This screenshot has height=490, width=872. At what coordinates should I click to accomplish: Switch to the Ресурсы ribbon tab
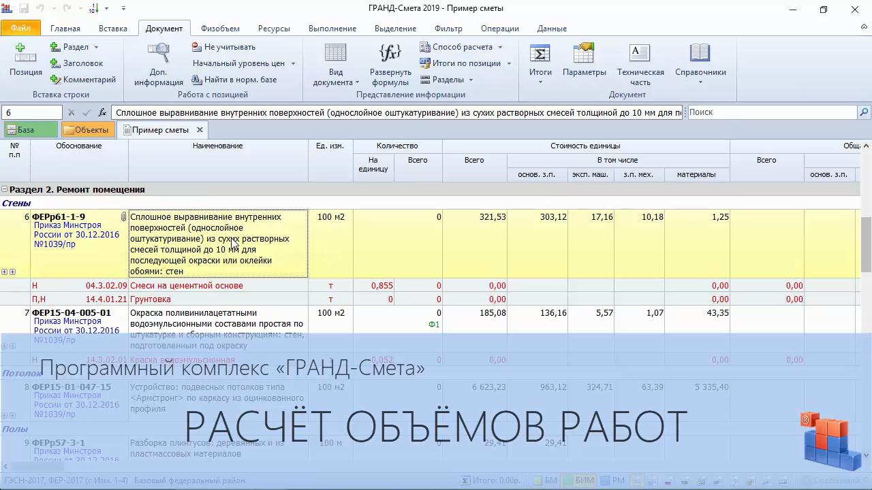[274, 29]
